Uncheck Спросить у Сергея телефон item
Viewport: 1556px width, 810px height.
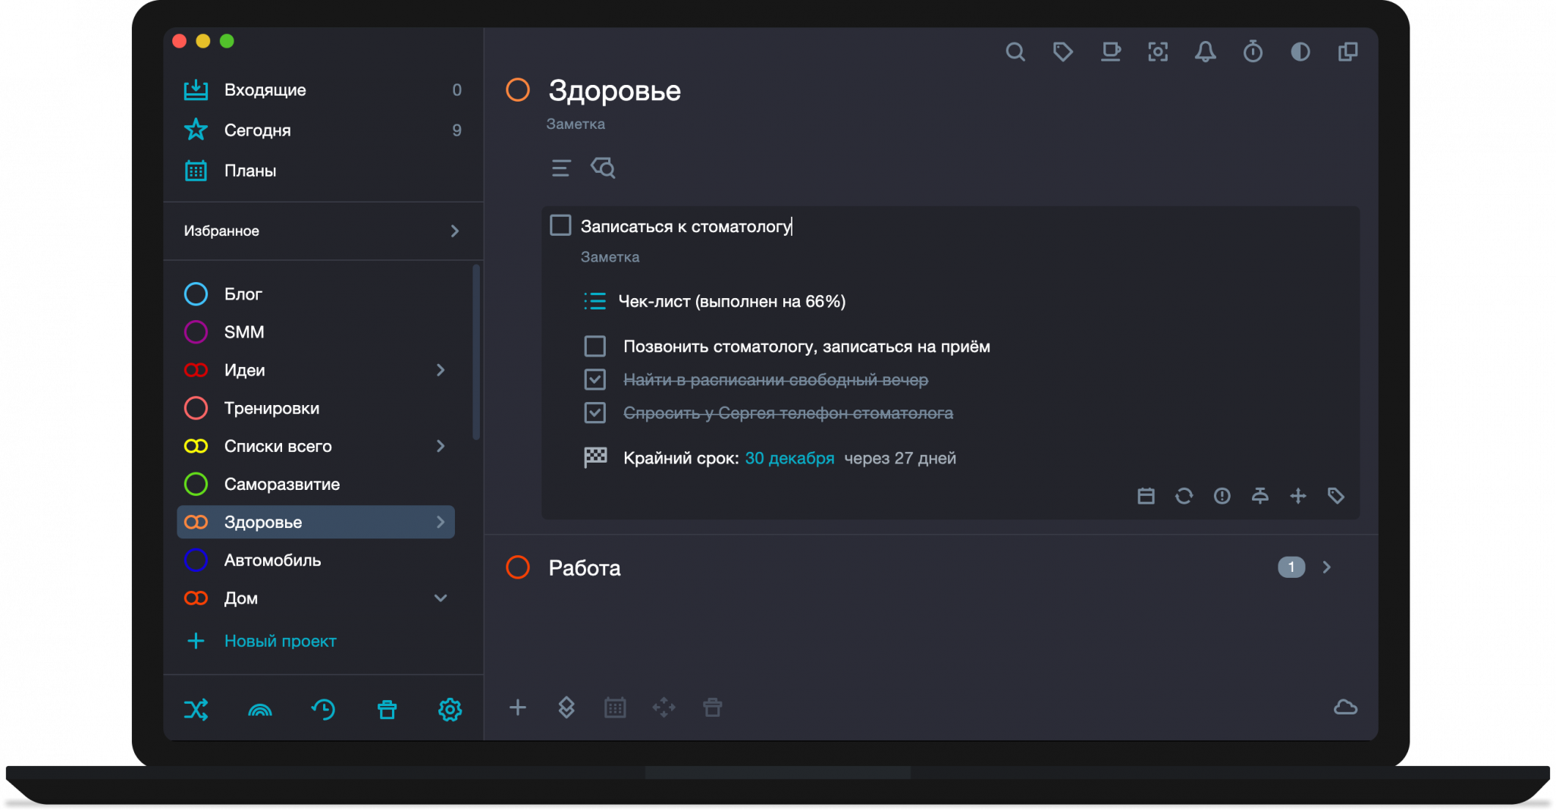(x=595, y=413)
